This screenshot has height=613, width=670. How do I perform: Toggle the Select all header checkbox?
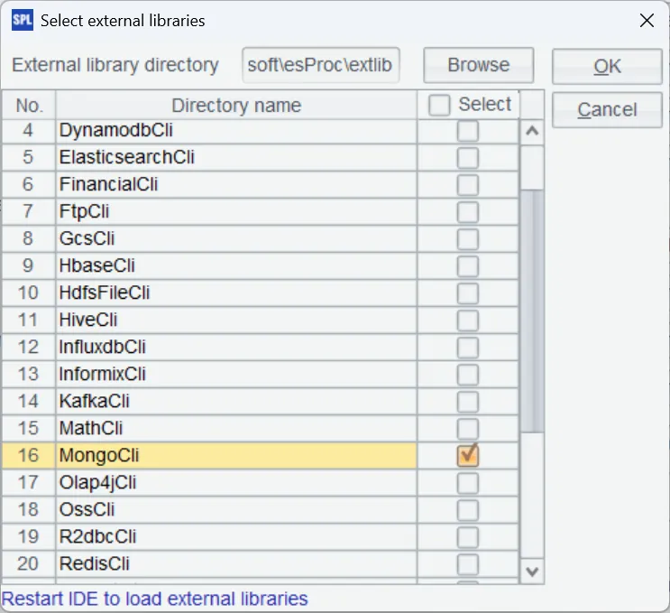coord(439,106)
